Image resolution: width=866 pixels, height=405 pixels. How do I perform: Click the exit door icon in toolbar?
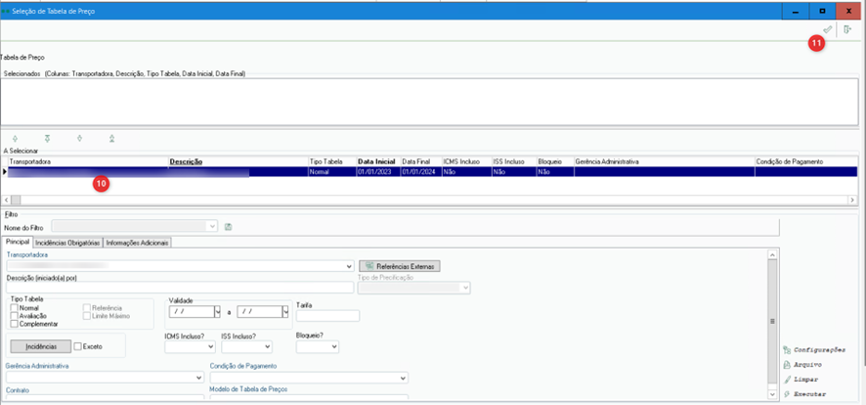pyautogui.click(x=847, y=29)
